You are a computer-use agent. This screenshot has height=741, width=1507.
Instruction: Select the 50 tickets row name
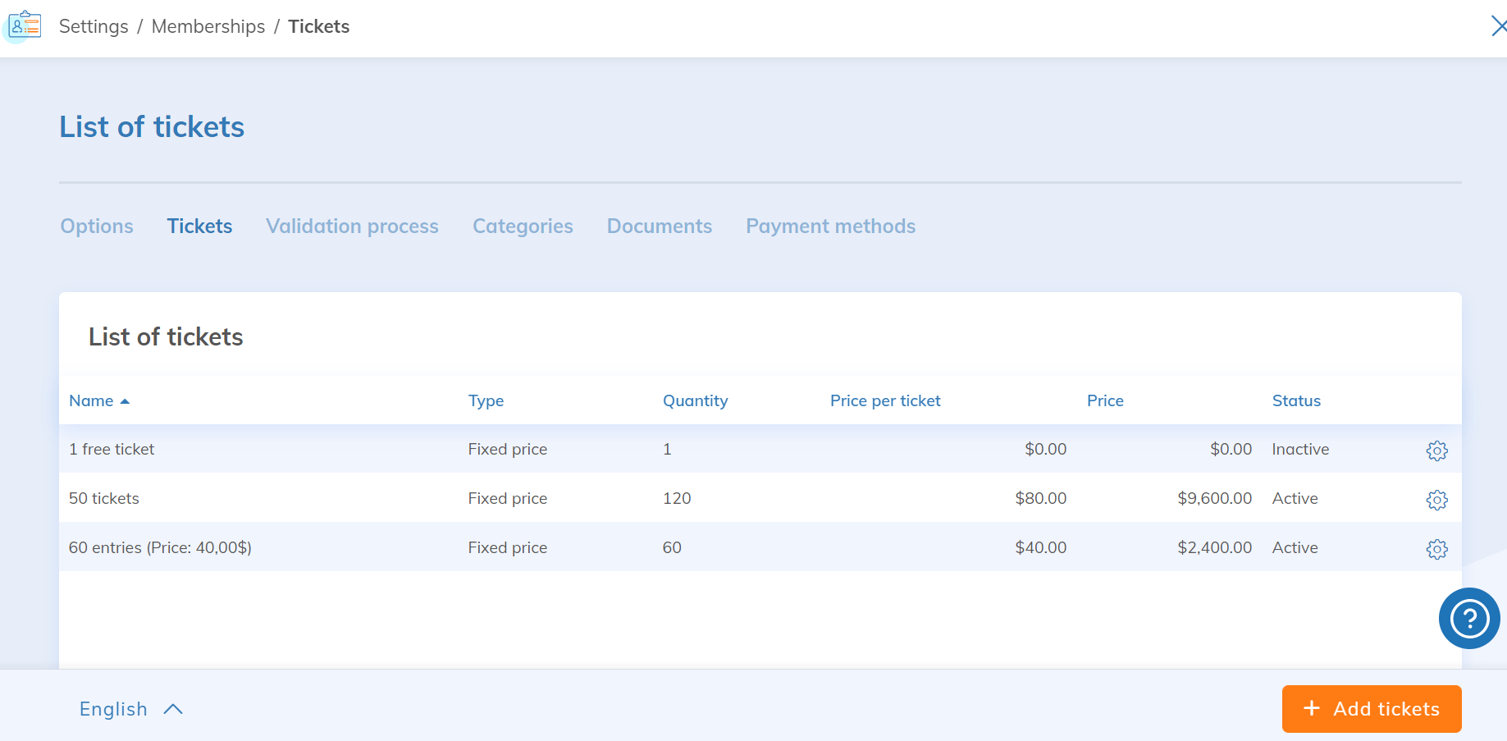tap(104, 498)
